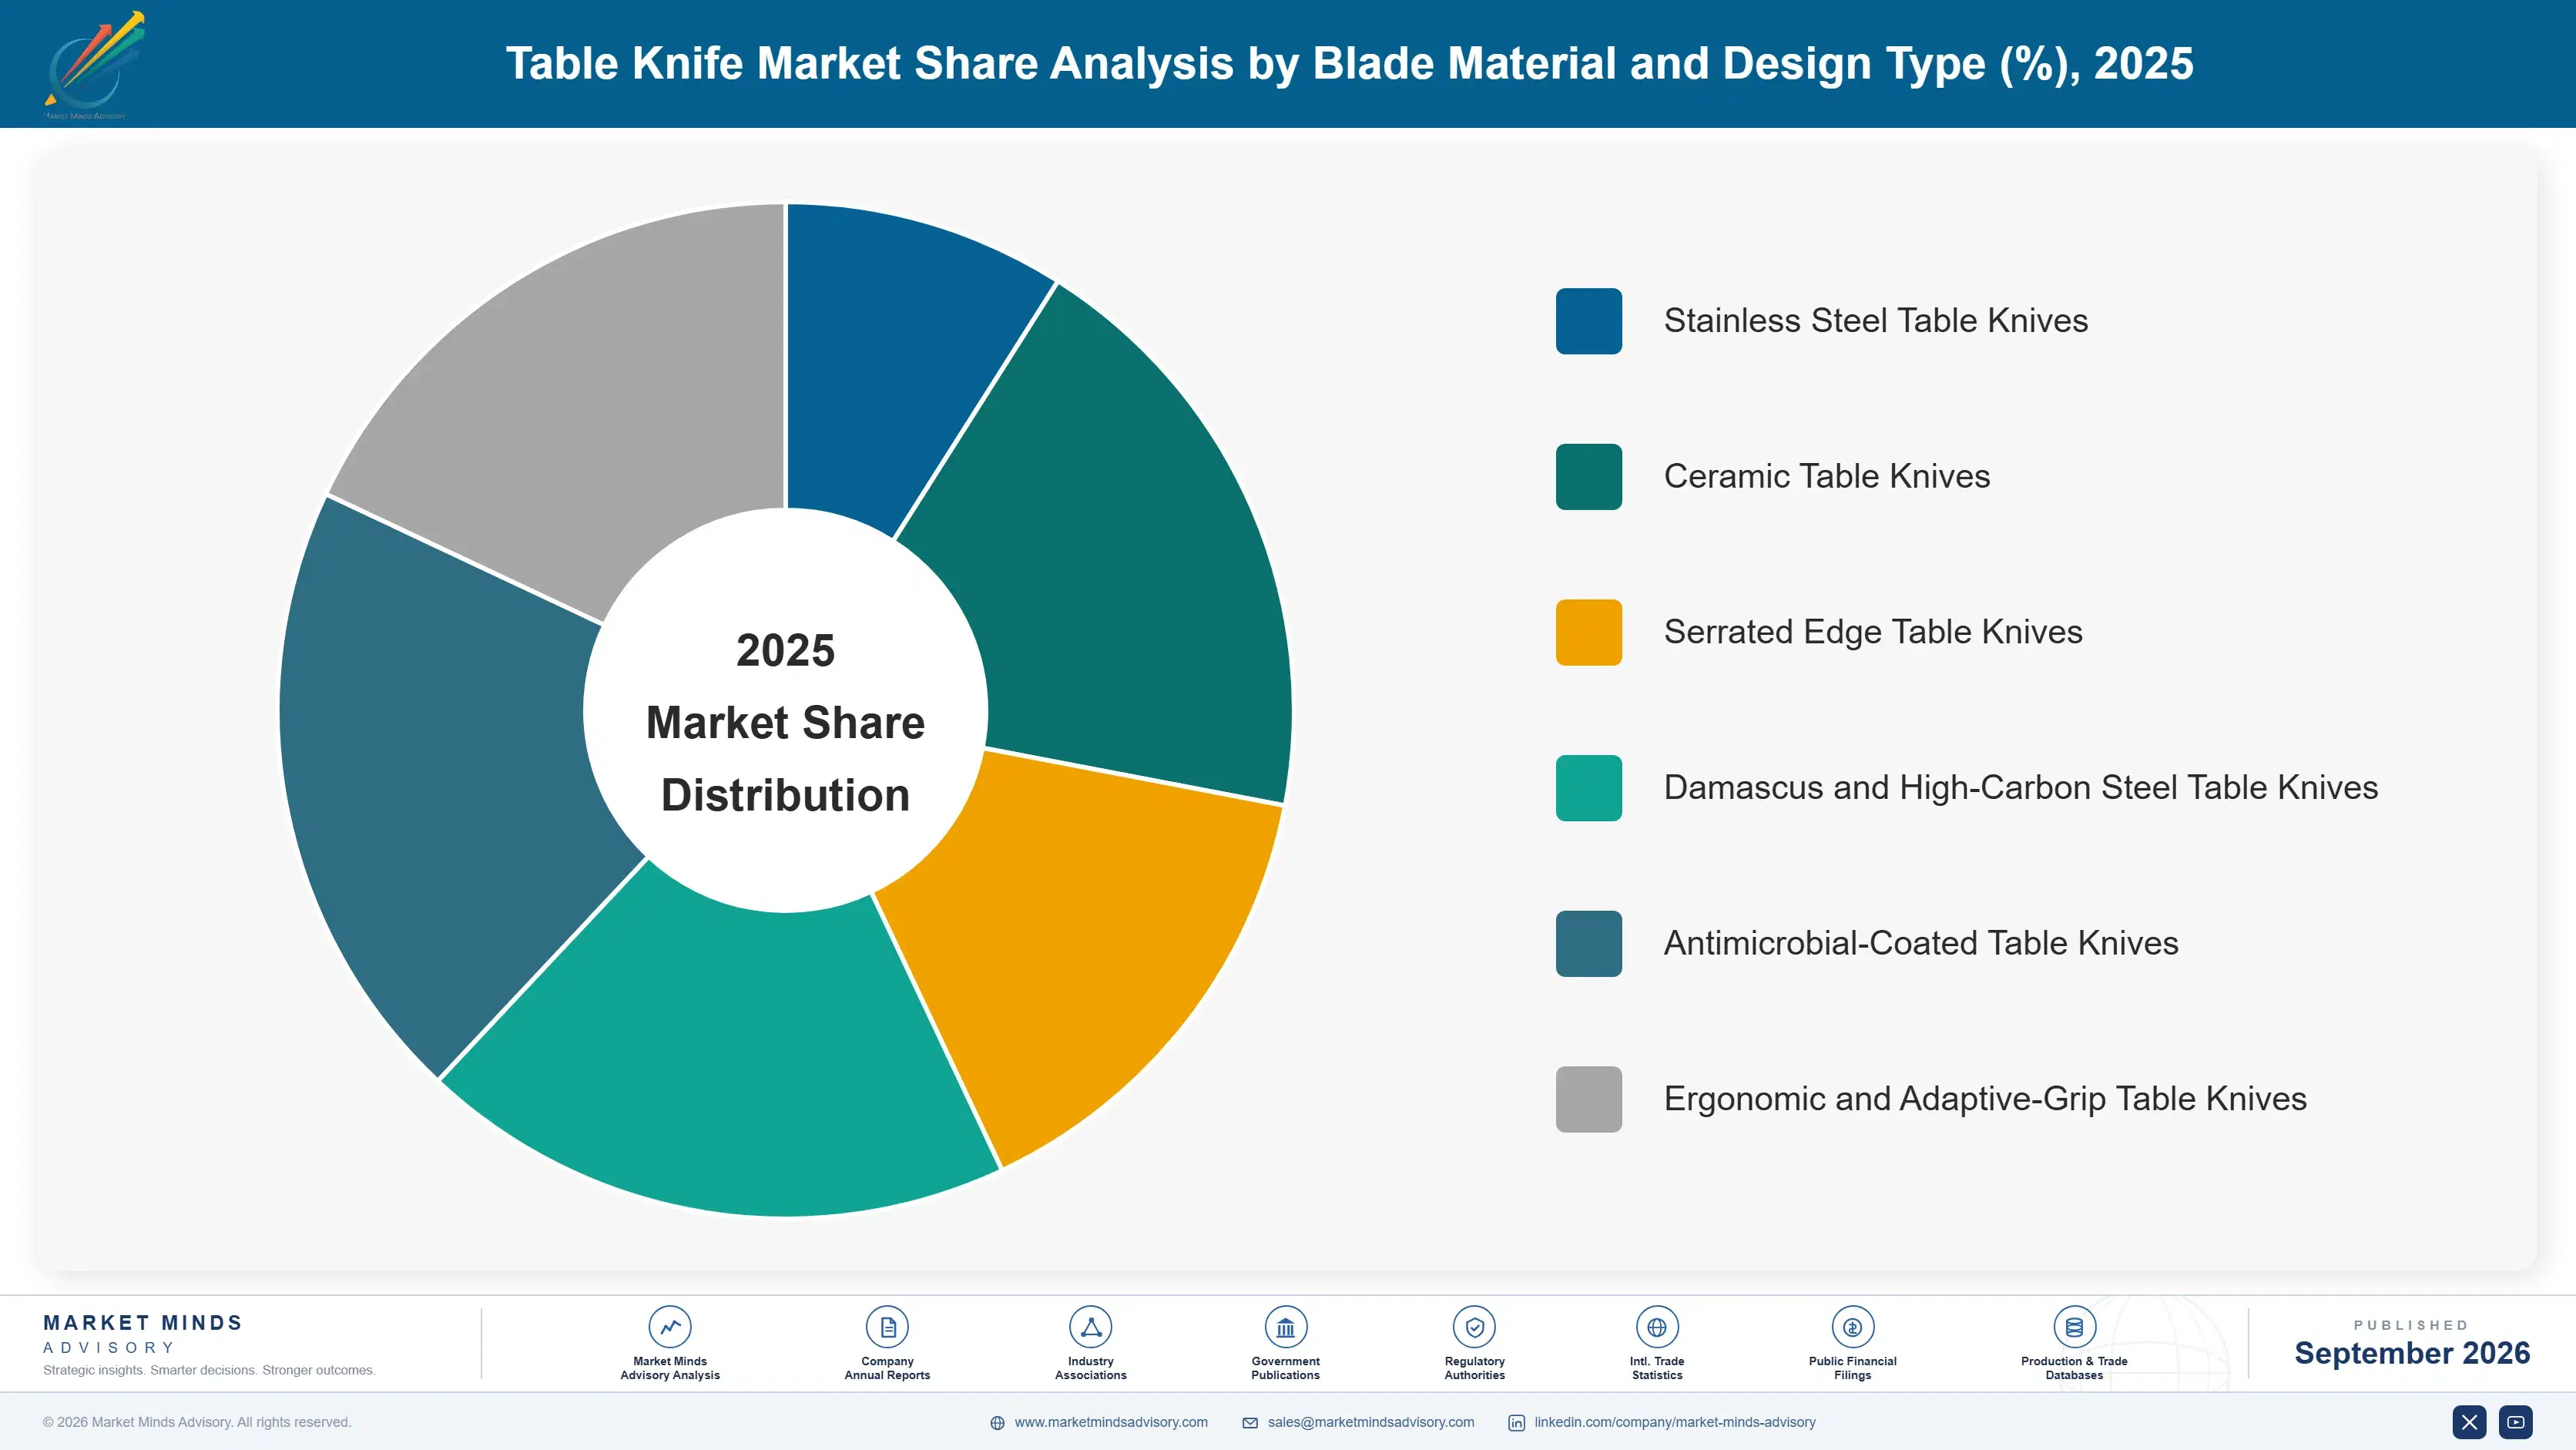
Task: Click the Stainless Steel blue legend swatch
Action: coord(1589,321)
